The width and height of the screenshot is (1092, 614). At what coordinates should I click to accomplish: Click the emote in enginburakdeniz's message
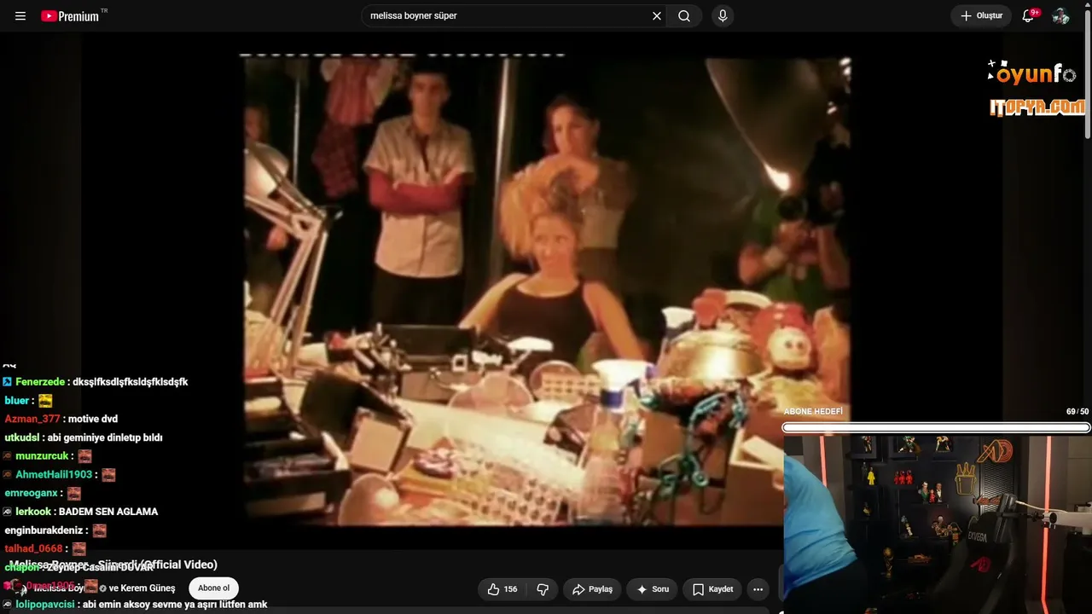coord(99,530)
